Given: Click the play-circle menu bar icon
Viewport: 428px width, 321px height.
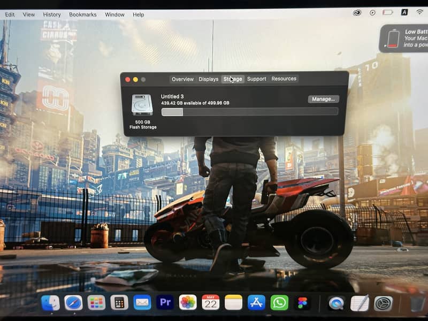Looking at the screenshot, I should pos(372,12).
